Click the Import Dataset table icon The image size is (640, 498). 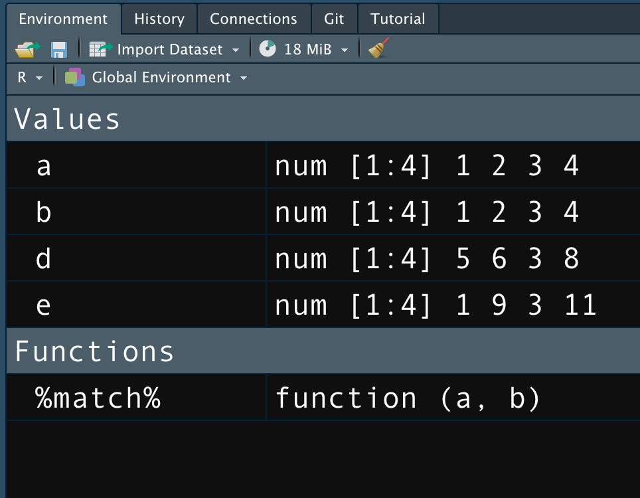tap(100, 49)
